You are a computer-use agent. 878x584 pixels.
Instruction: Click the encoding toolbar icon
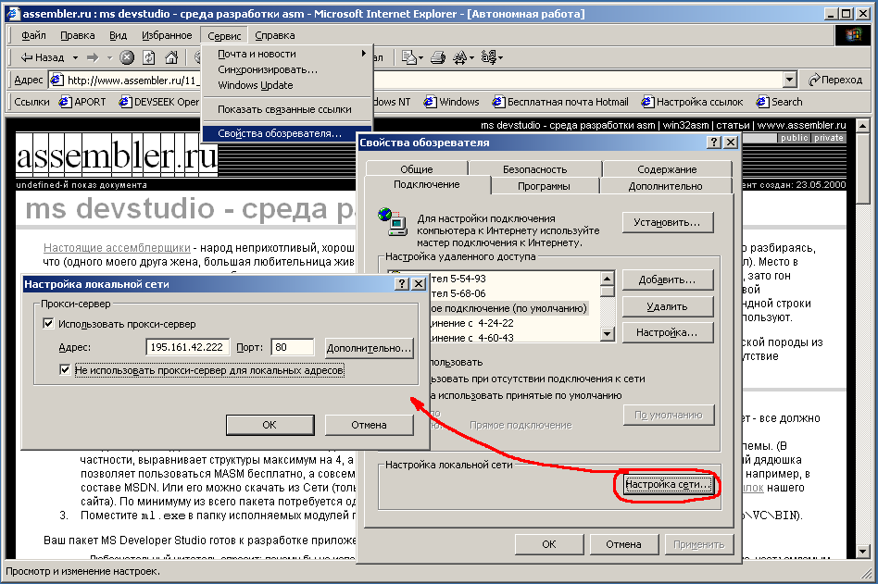(489, 57)
